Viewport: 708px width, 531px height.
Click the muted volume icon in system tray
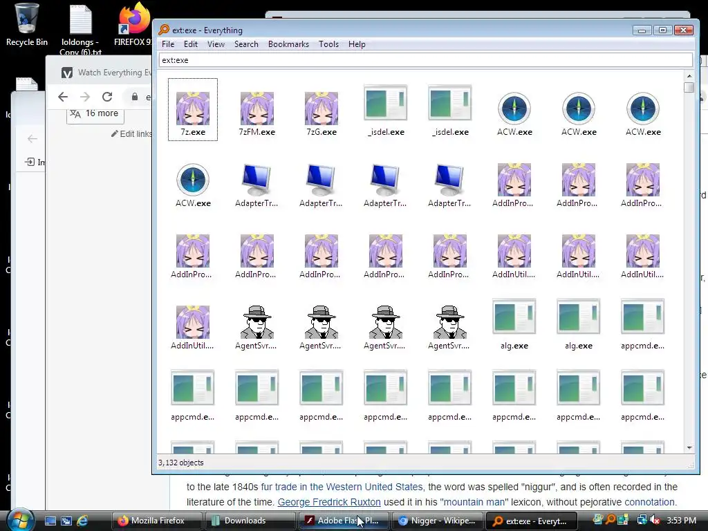(x=655, y=520)
